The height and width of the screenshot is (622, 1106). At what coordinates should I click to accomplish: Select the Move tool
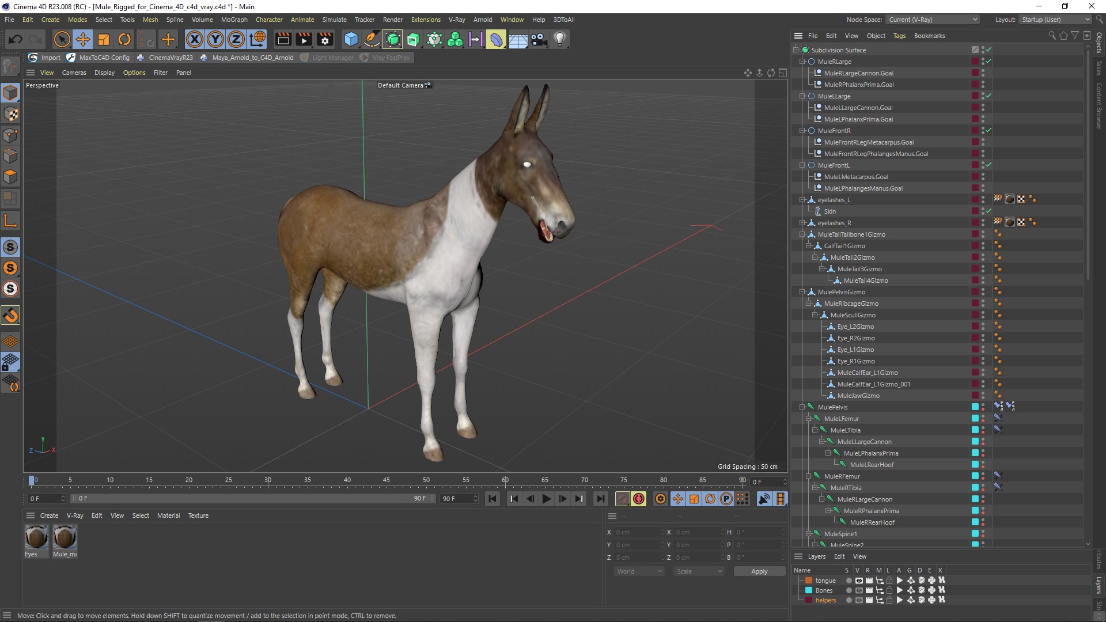click(x=83, y=39)
